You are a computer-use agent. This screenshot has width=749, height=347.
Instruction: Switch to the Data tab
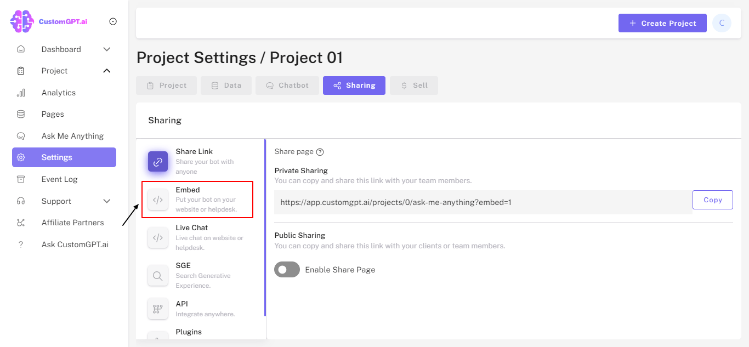(226, 86)
